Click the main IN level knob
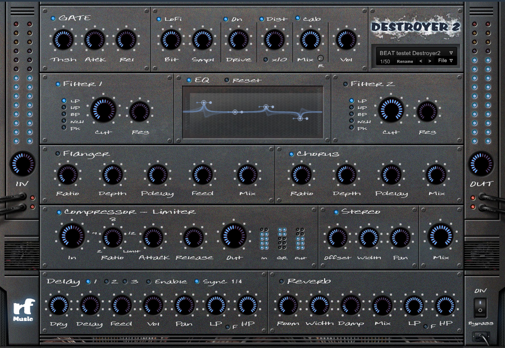This screenshot has height=348, width=505. (x=22, y=164)
